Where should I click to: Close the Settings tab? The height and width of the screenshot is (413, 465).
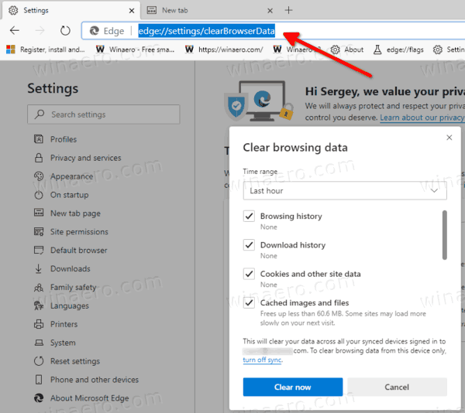132,11
